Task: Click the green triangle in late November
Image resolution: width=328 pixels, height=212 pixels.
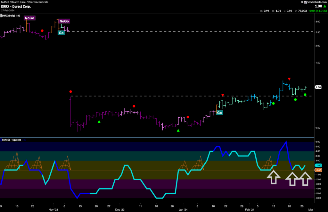Action: pyautogui.click(x=99, y=122)
